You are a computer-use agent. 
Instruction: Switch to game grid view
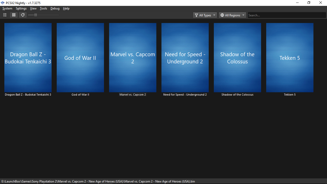pyautogui.click(x=14, y=15)
